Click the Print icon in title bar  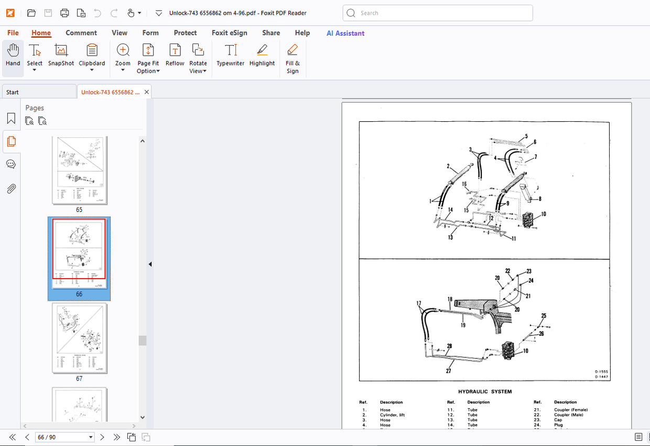(64, 13)
